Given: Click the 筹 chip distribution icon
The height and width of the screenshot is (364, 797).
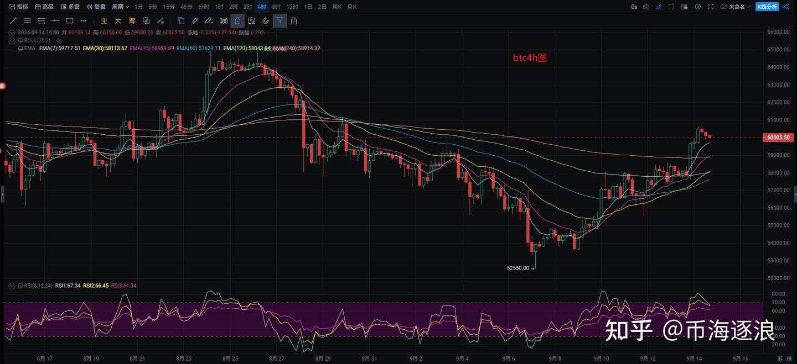Looking at the screenshot, I should click(x=132, y=21).
